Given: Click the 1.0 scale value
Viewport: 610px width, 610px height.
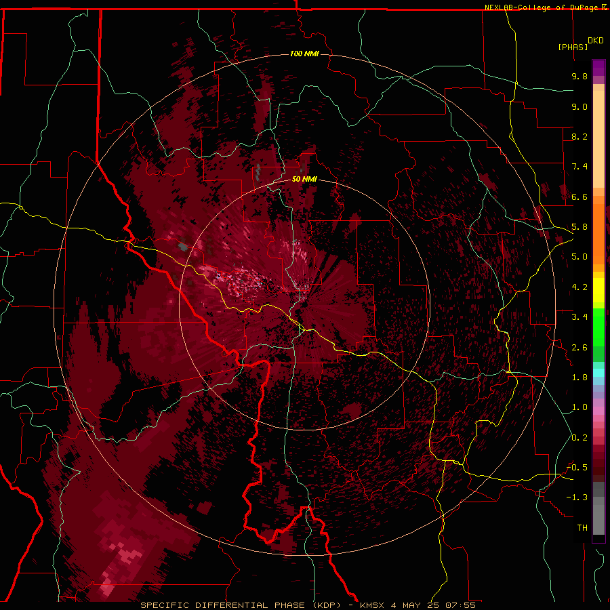Looking at the screenshot, I should point(579,407).
